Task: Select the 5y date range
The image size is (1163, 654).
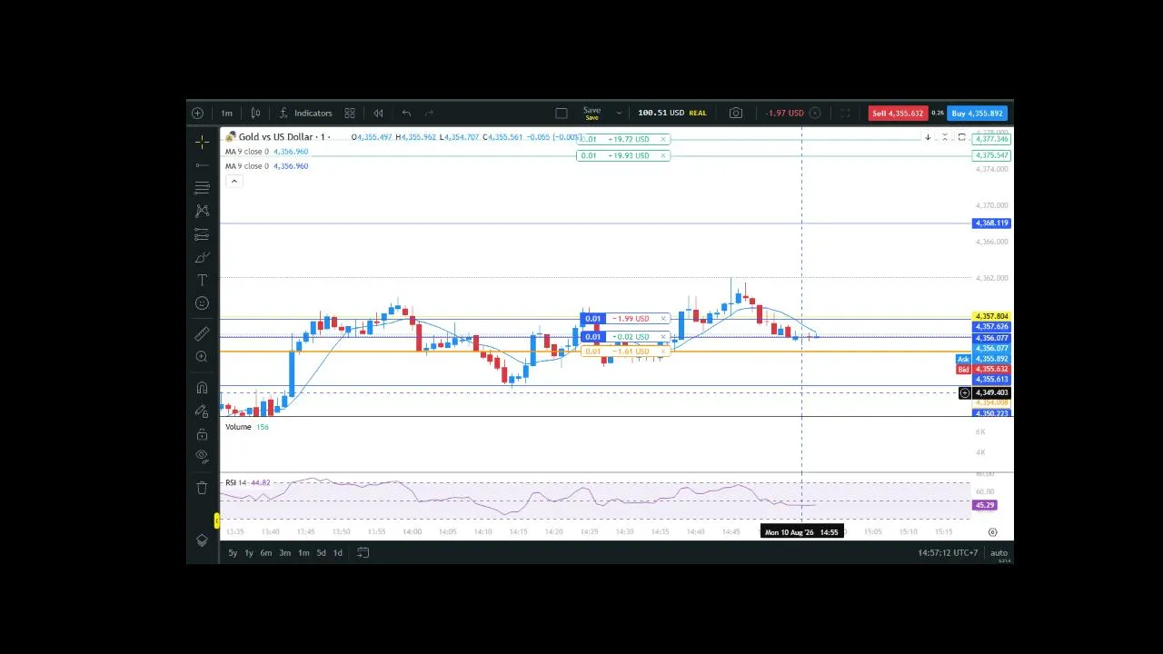Action: [x=233, y=553]
